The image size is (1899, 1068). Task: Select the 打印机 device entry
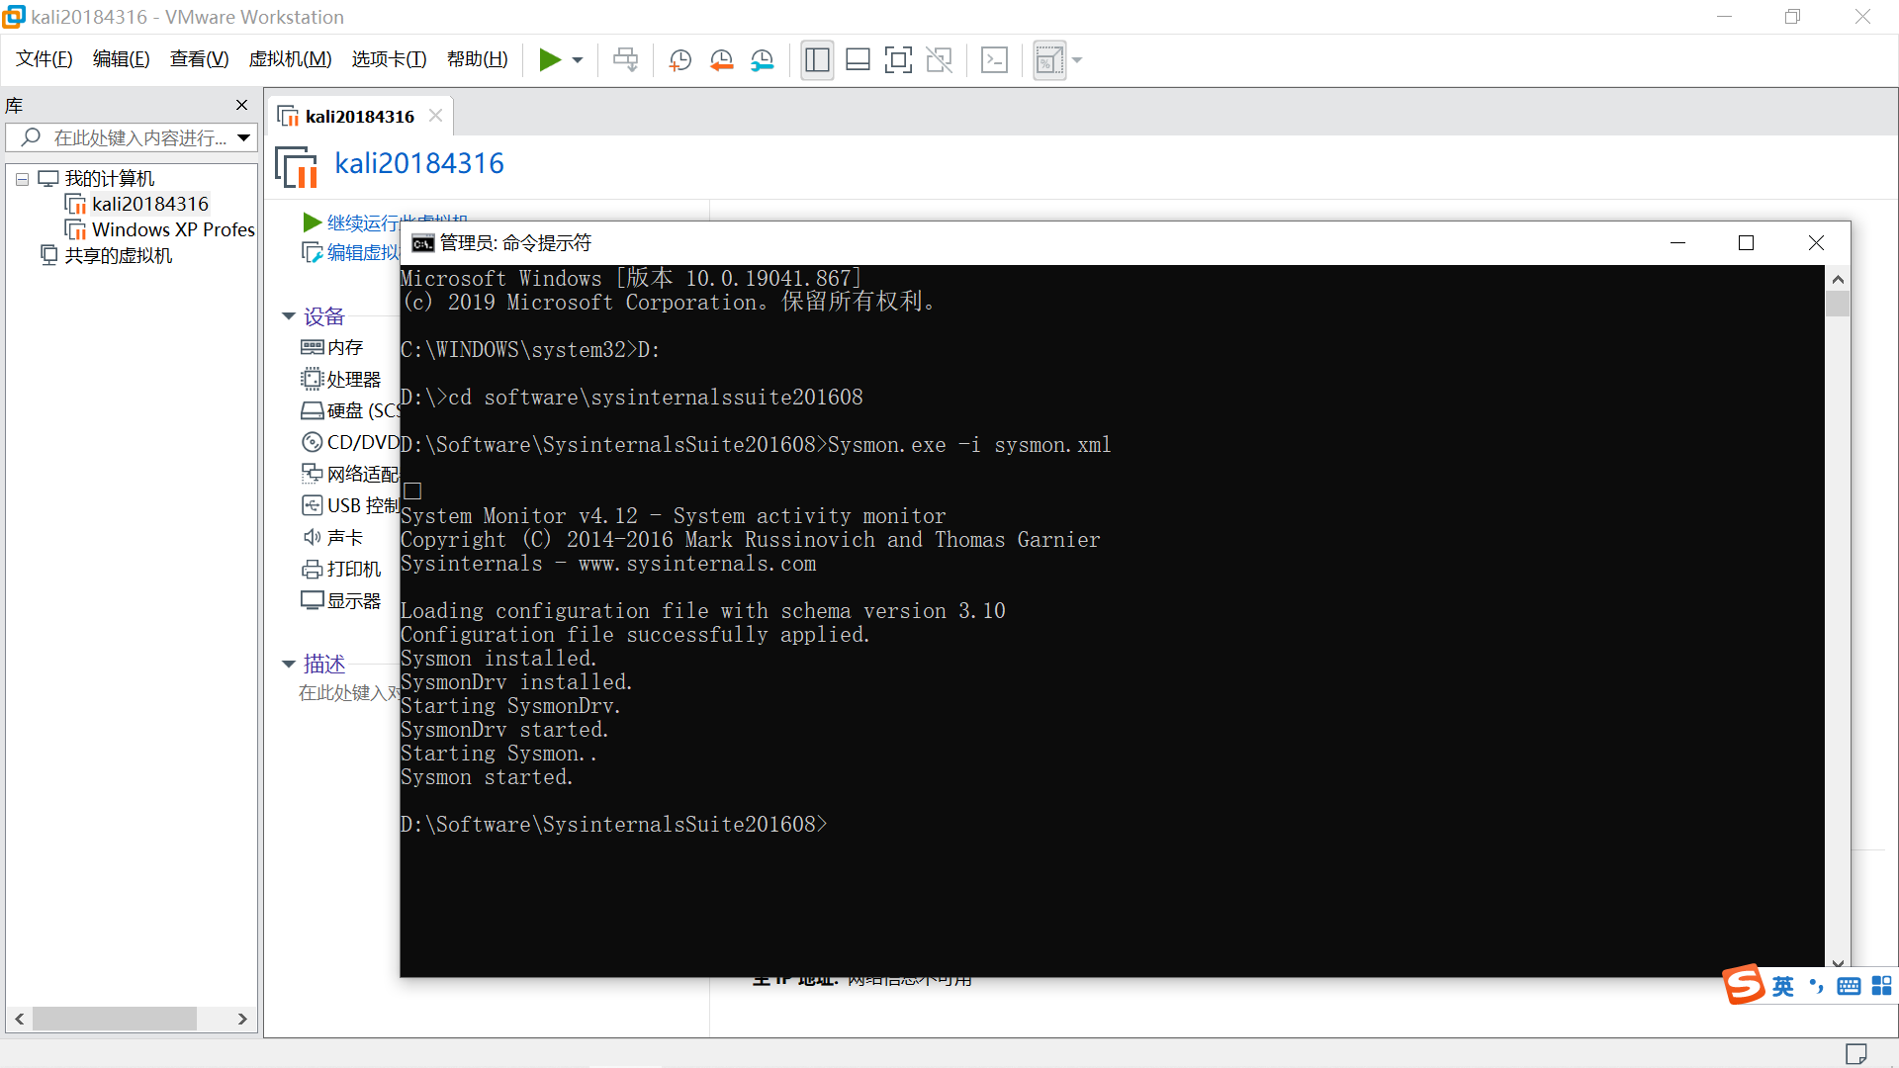pos(341,569)
